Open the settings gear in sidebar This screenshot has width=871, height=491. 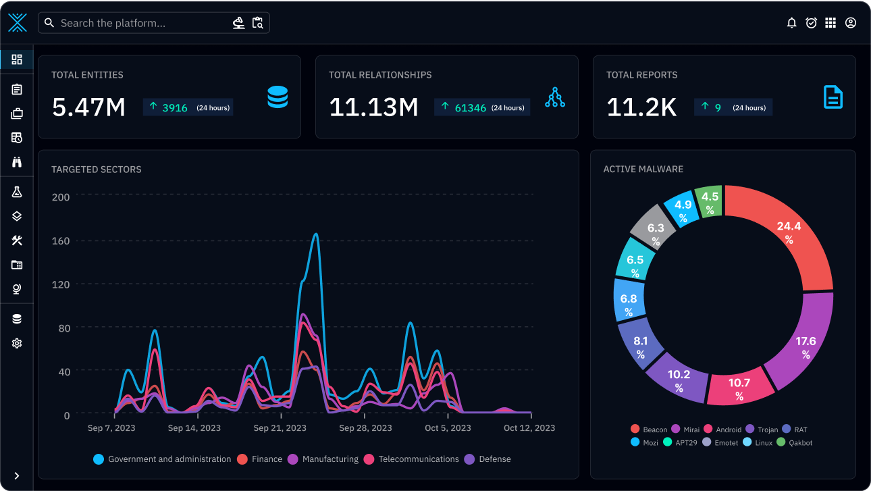pyautogui.click(x=17, y=343)
